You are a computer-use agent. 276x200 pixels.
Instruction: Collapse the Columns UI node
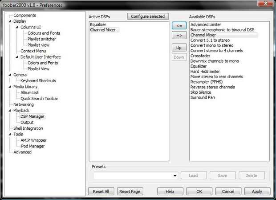[17, 27]
